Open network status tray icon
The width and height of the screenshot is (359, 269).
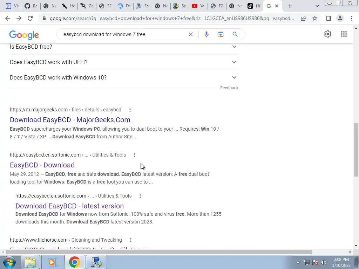tap(306, 262)
